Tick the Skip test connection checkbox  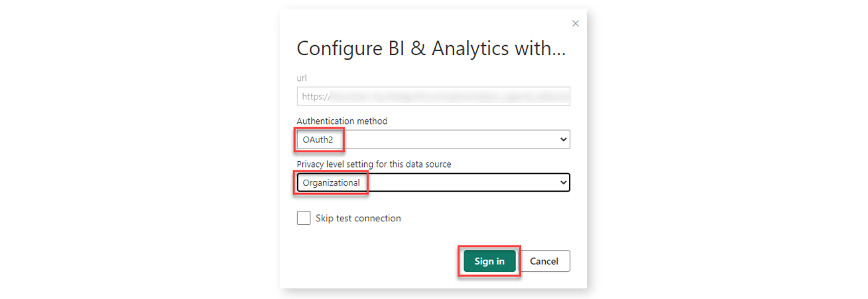click(x=304, y=218)
